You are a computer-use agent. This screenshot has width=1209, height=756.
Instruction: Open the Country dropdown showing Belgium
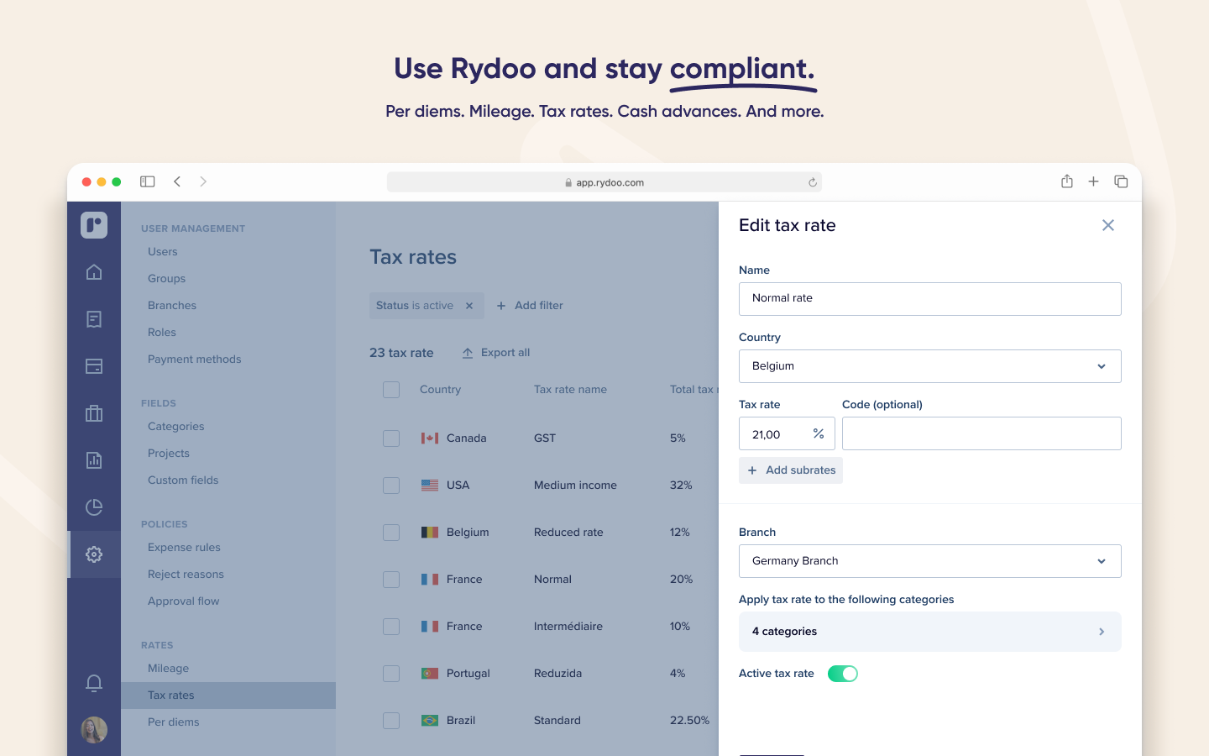pos(930,366)
